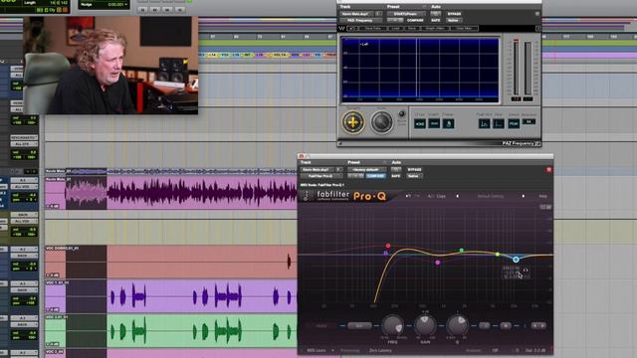637x358 pixels.
Task: Toggle SAFE in the PAZ Frequency window
Action: click(436, 20)
